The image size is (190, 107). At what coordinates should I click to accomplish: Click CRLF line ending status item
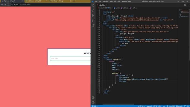coord(160,106)
